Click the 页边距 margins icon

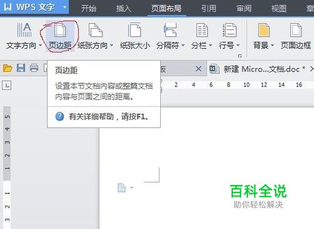[x=60, y=30]
